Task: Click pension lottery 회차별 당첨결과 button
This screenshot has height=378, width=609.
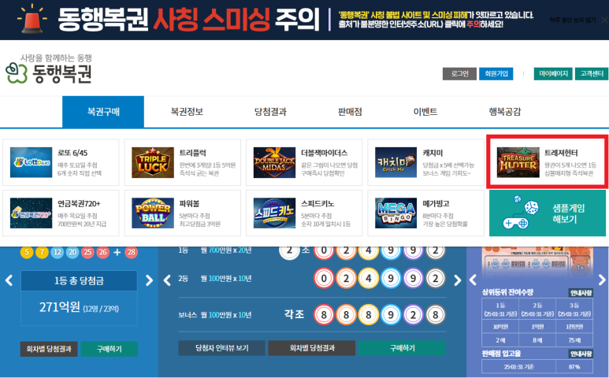Action: 312,348
